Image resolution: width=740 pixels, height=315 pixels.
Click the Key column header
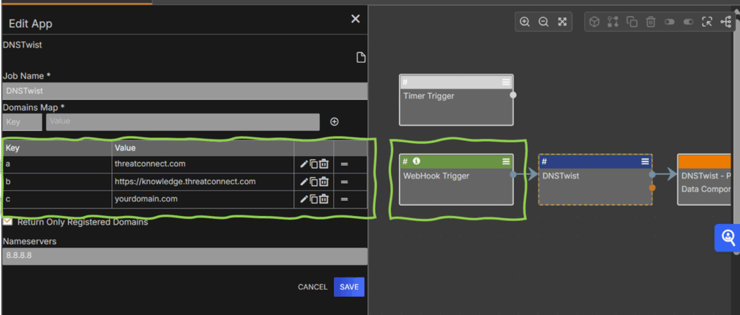pos(57,148)
